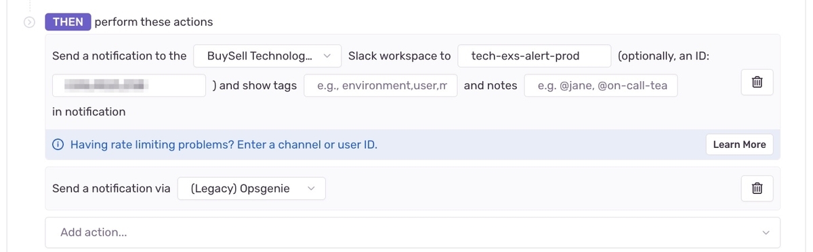
Task: Delete the Legacy Opsgenie notification action
Action: (757, 188)
